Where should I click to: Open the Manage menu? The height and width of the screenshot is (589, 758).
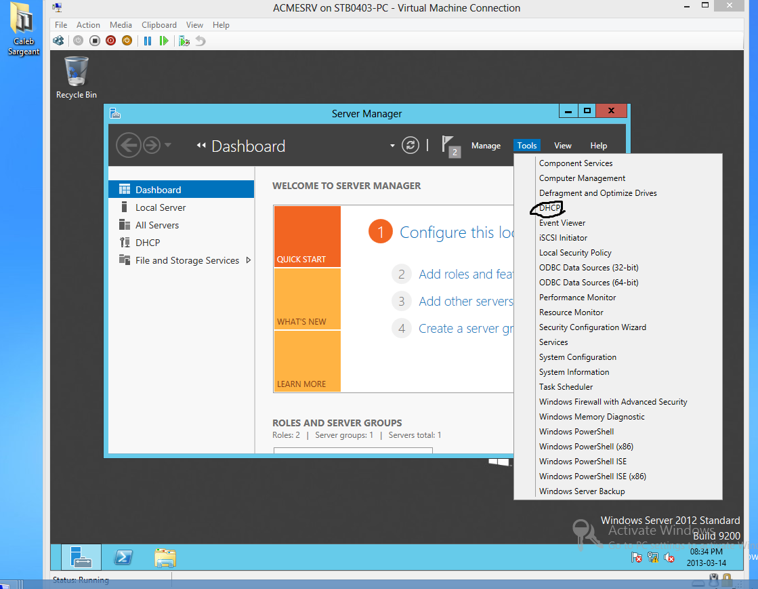pos(486,146)
